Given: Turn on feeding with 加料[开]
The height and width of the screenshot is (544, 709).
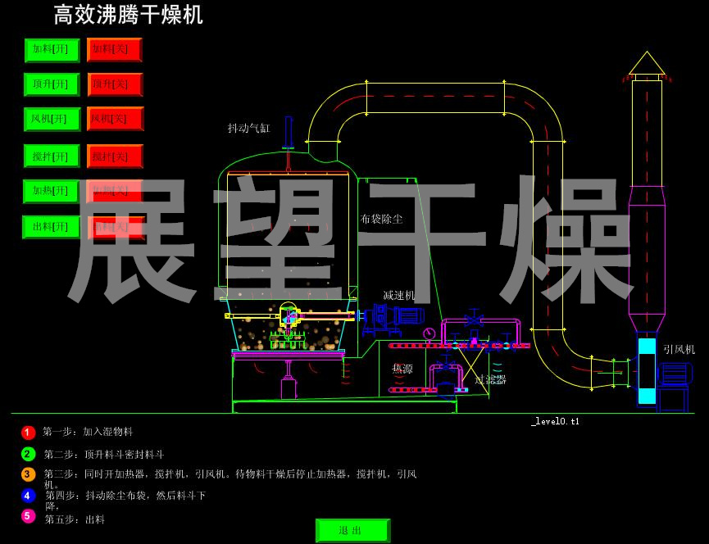Looking at the screenshot, I should click(52, 50).
